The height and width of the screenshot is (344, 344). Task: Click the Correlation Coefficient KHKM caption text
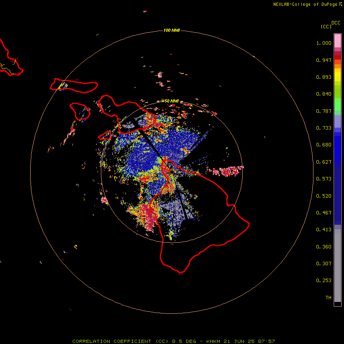(174, 341)
